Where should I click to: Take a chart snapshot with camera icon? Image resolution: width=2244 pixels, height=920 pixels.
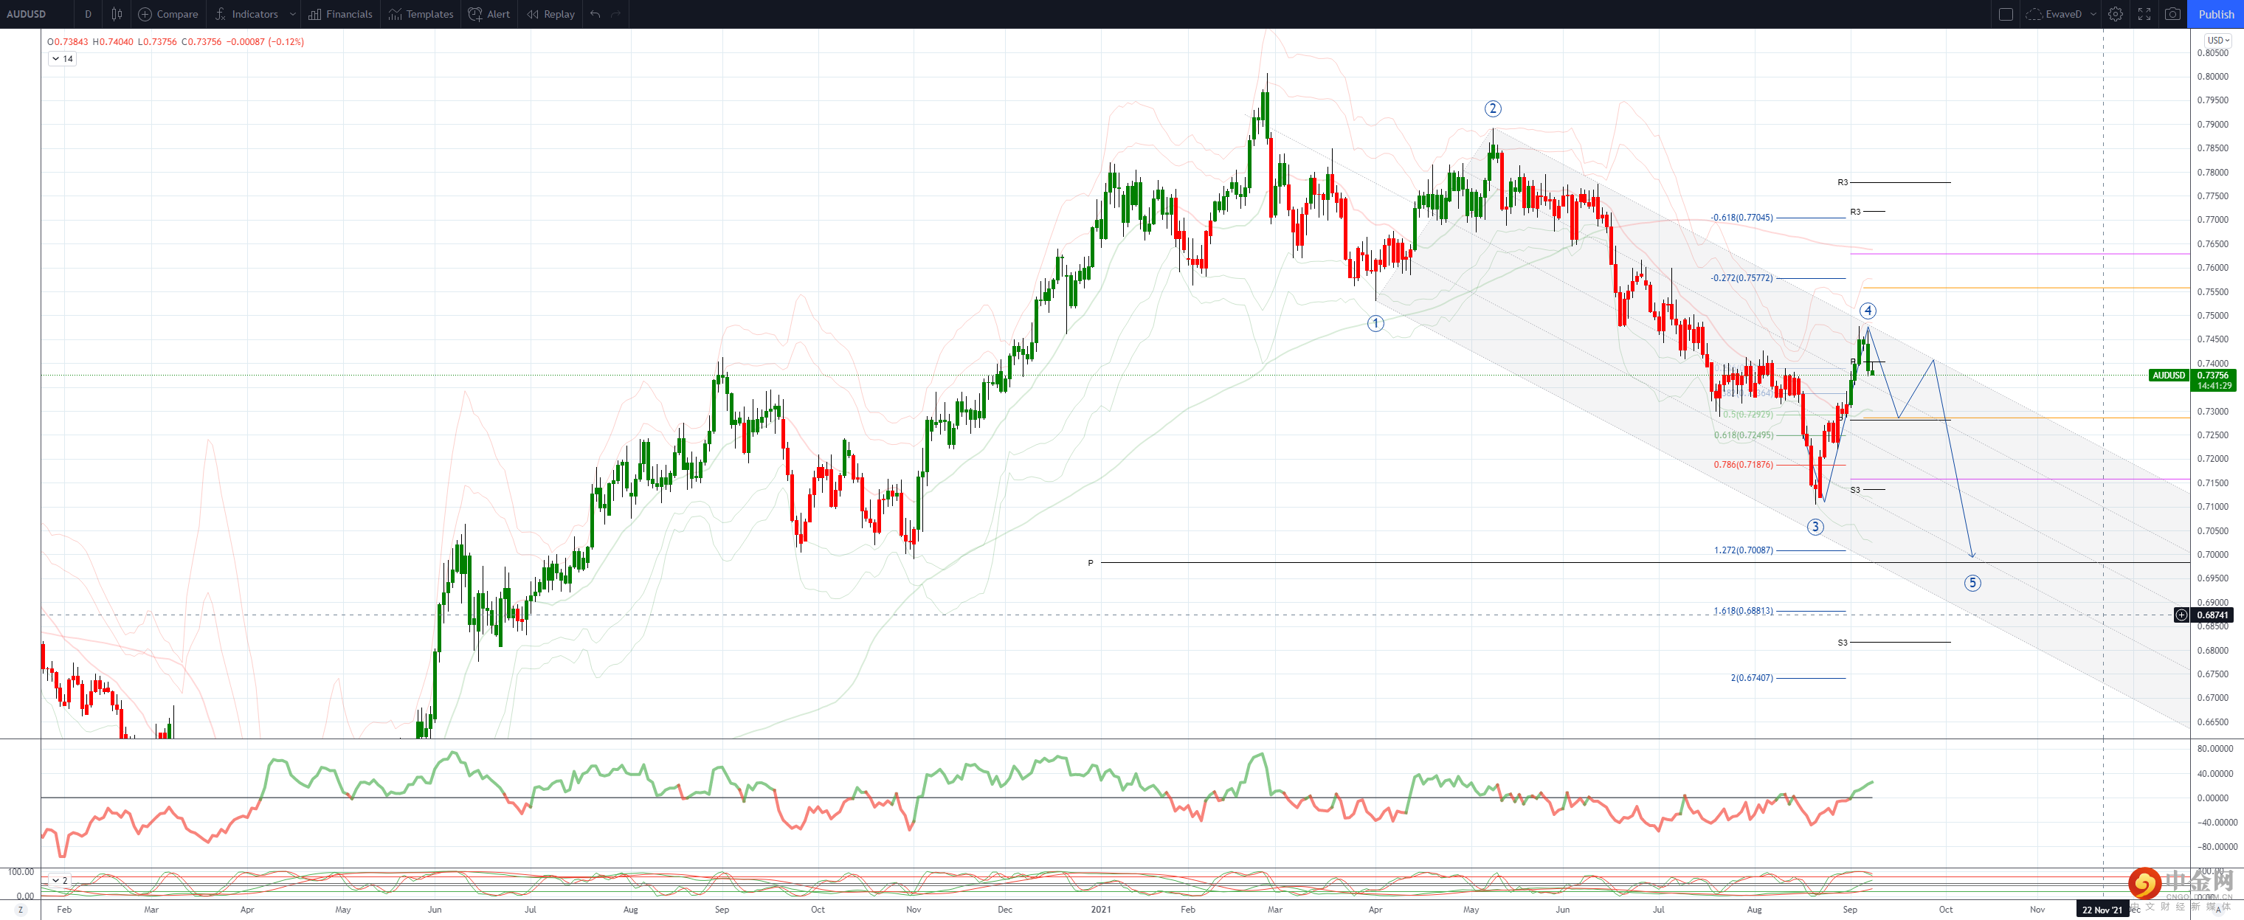coord(2173,14)
